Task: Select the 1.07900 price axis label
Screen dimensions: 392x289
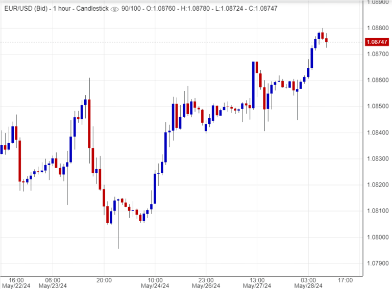Action: [x=378, y=264]
